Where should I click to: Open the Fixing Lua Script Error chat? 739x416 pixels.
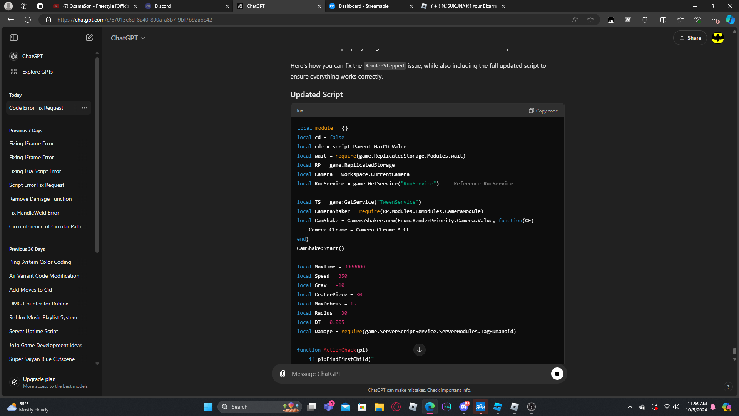coord(35,171)
